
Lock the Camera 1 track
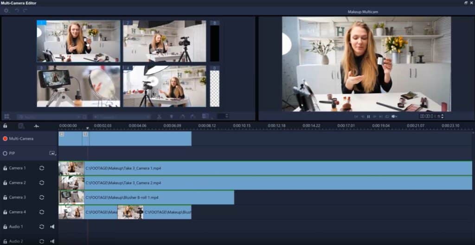click(5, 168)
